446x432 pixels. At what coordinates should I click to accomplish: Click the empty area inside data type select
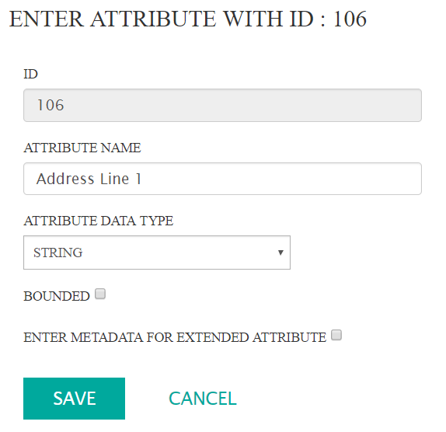pos(179,253)
